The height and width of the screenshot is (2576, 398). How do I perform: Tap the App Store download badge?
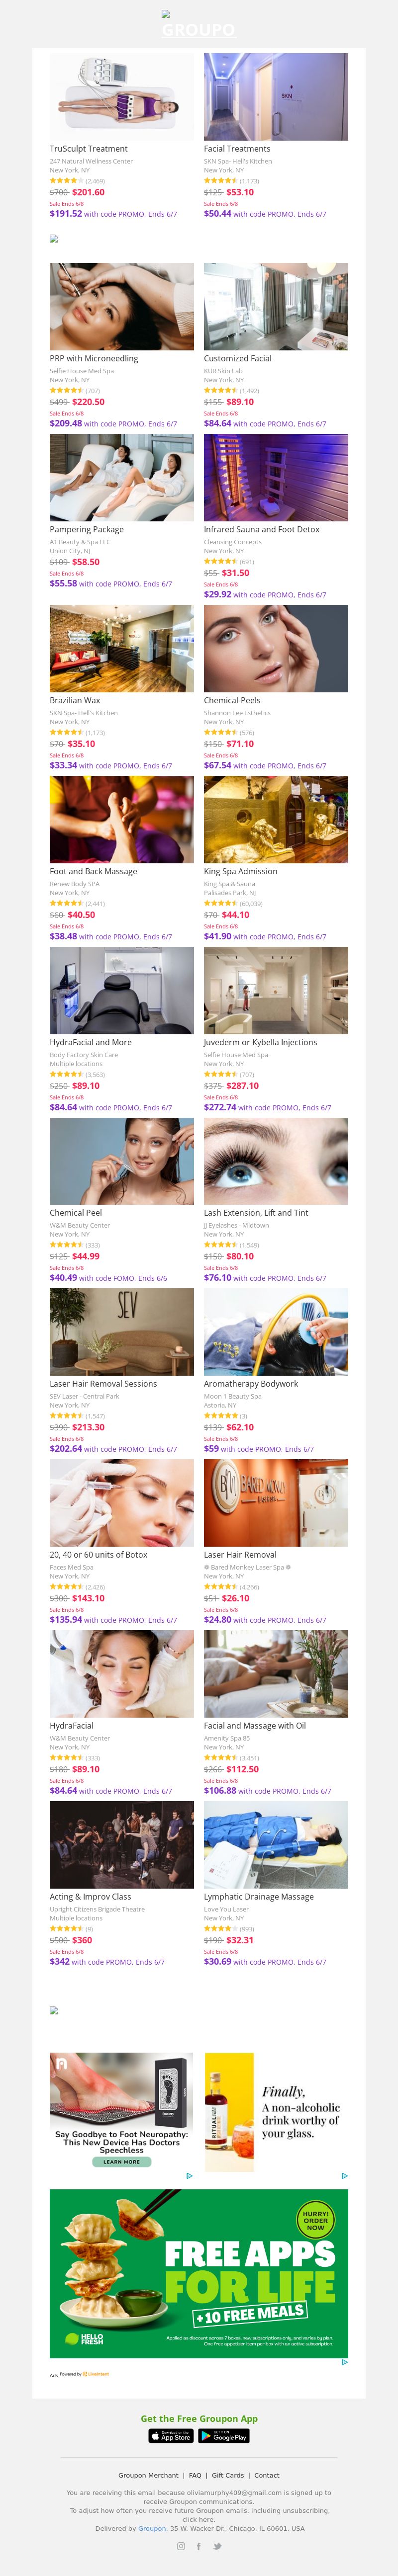171,2435
